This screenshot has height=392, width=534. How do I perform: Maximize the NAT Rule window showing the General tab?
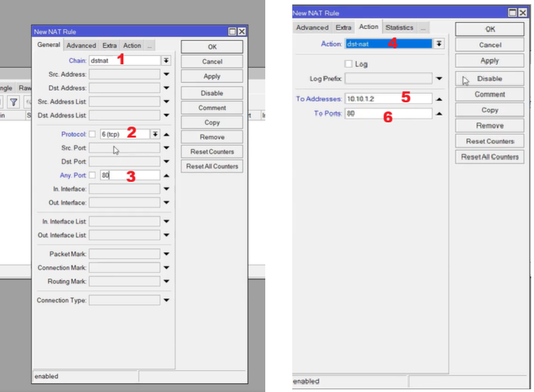(233, 32)
